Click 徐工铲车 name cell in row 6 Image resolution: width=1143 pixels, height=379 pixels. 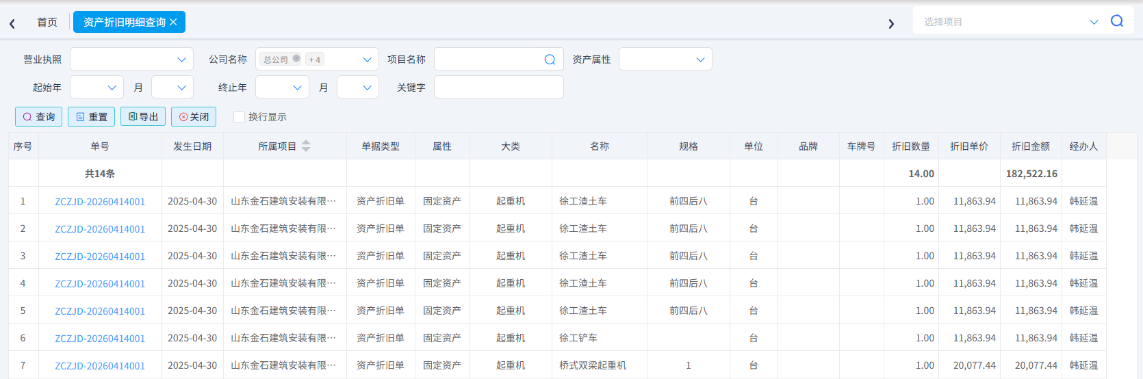click(600, 338)
